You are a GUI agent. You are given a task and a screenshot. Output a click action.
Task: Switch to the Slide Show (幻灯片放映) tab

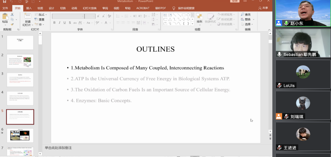coord(90,8)
